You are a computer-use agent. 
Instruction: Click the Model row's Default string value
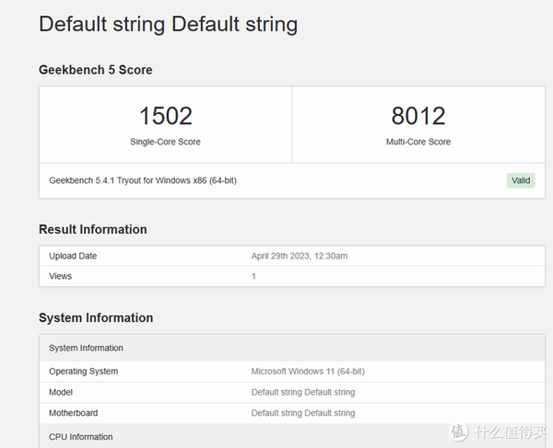tap(302, 392)
